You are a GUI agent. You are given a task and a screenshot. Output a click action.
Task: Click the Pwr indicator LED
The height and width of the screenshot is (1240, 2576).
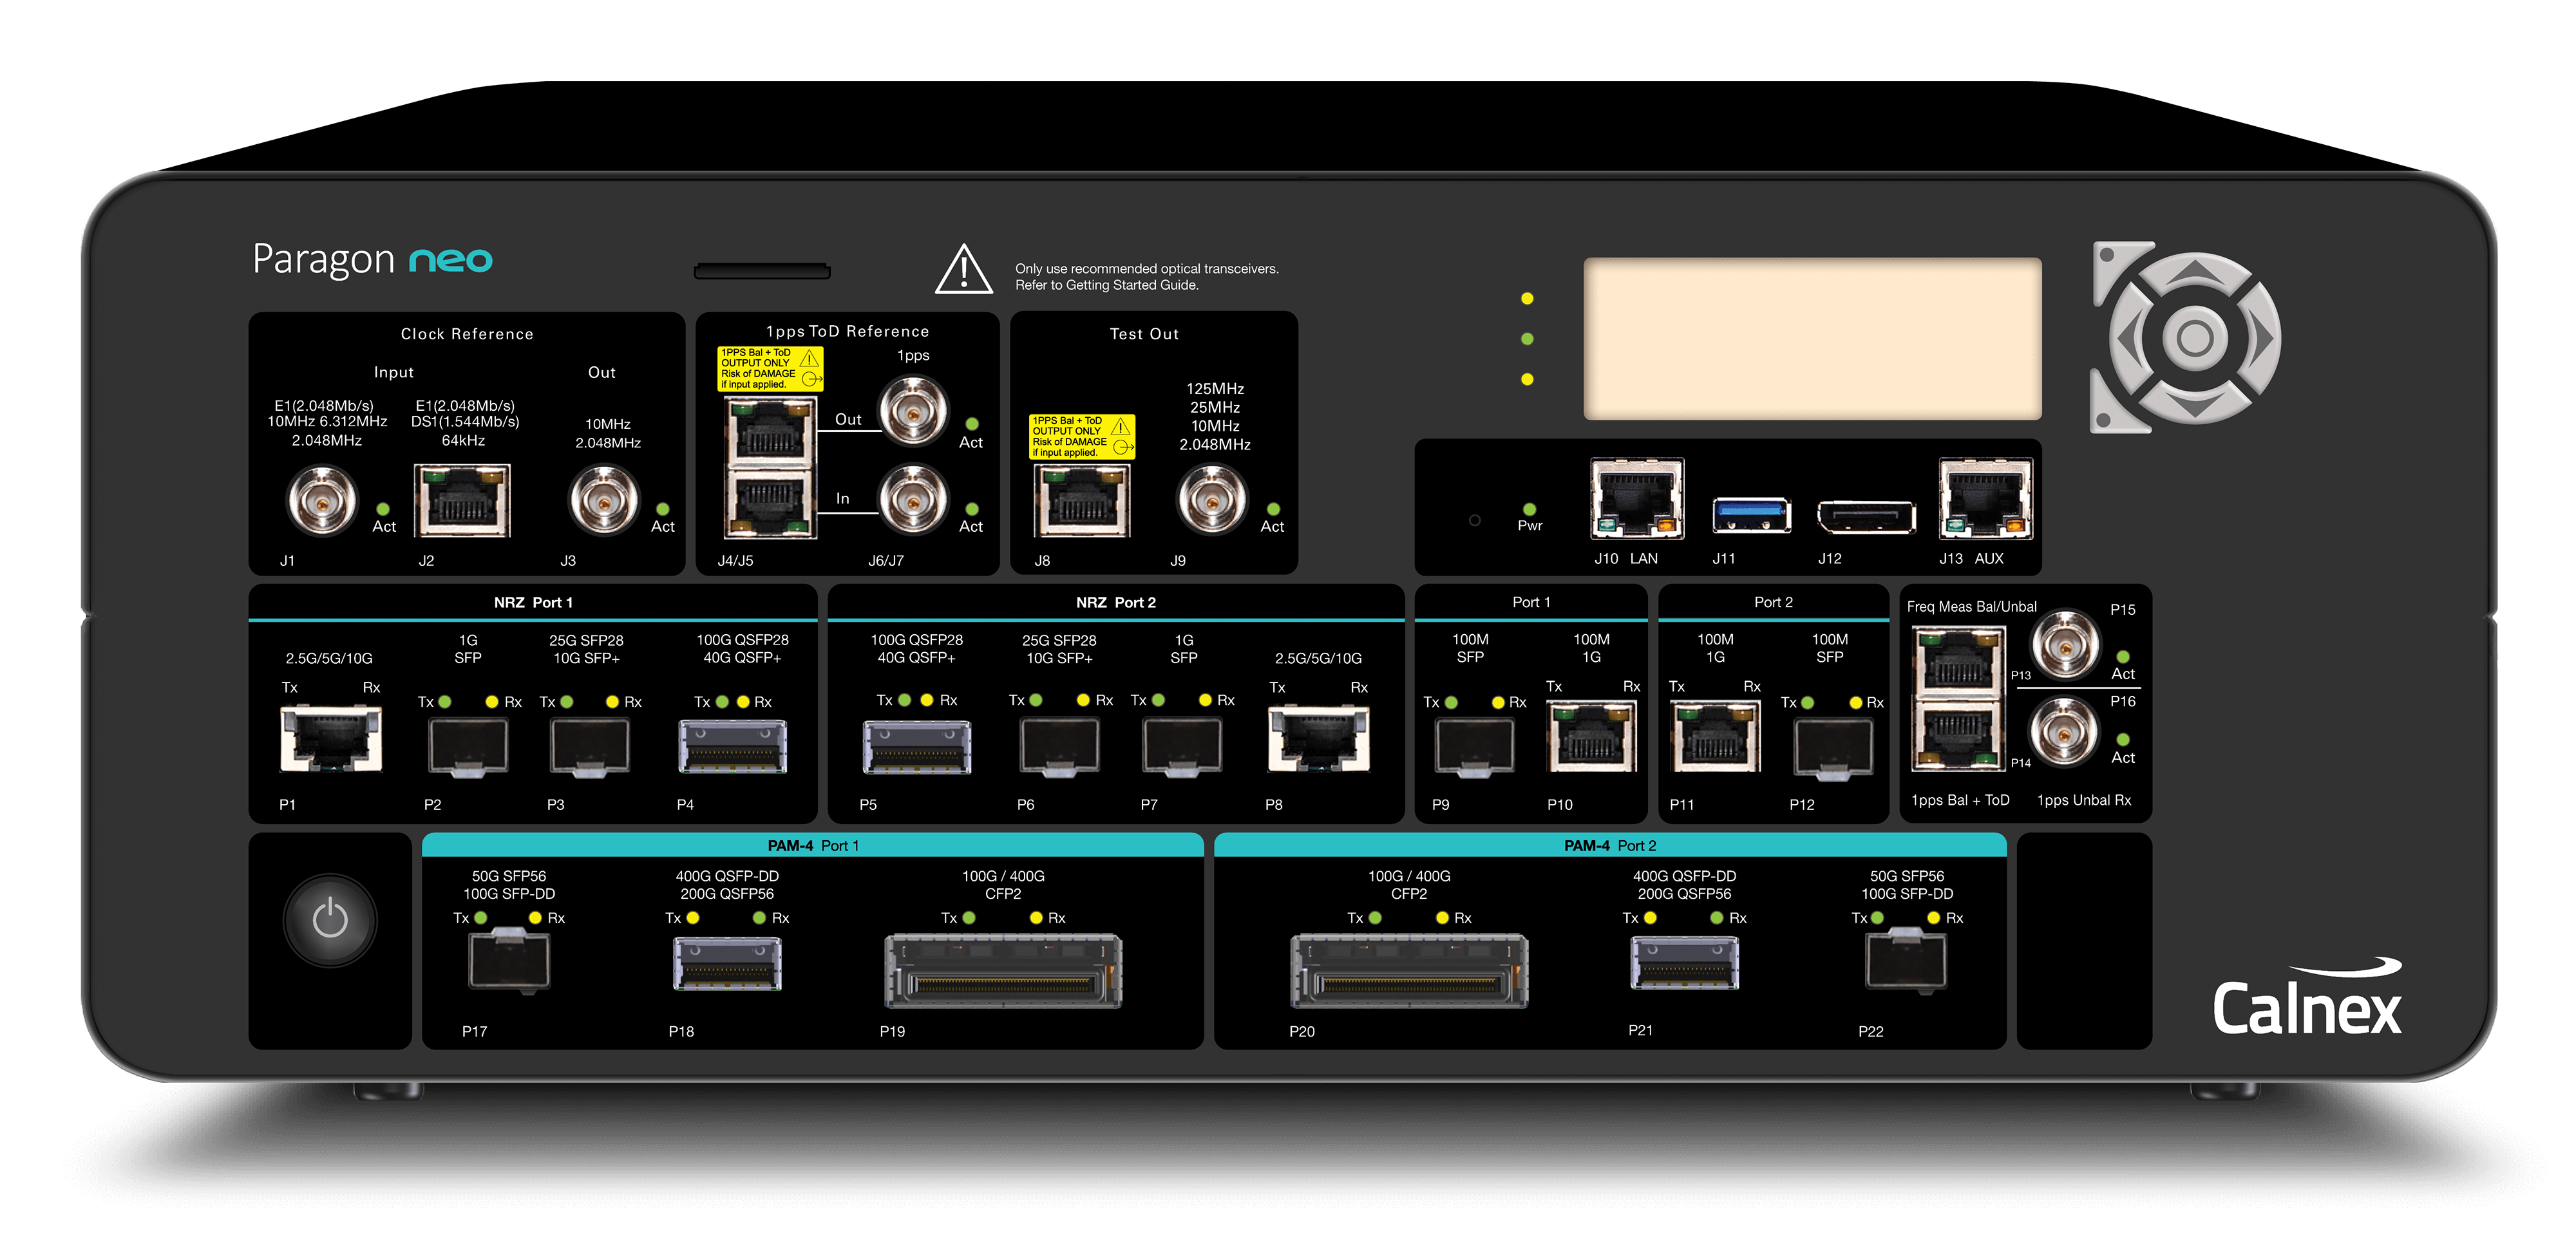1529,509
